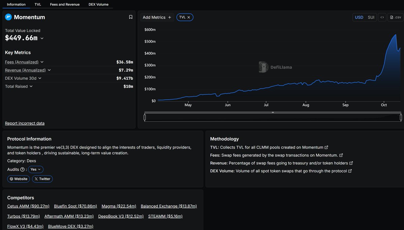Screen dimensions: 404x230
Task: Visit the Momentum Website link
Action: click(x=19, y=179)
